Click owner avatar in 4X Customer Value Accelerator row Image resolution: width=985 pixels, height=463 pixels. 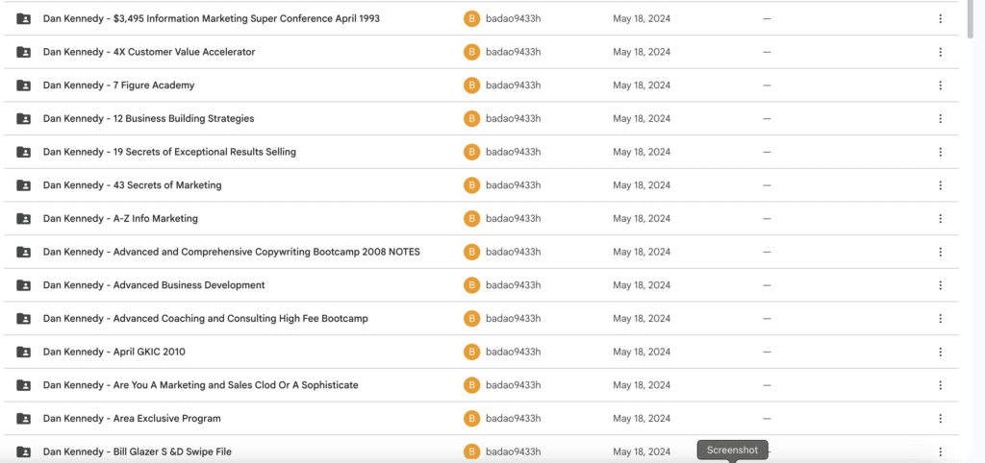point(471,52)
